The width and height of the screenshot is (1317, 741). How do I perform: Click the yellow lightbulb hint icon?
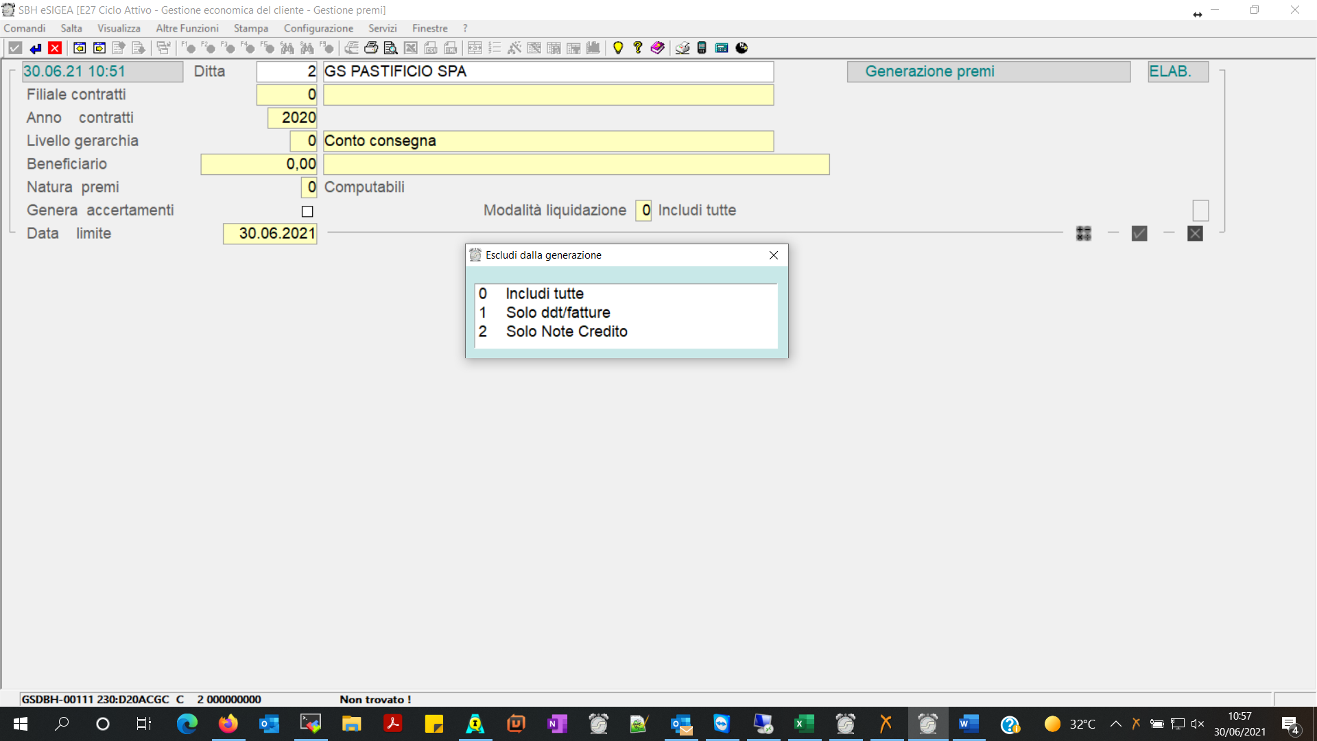point(618,48)
